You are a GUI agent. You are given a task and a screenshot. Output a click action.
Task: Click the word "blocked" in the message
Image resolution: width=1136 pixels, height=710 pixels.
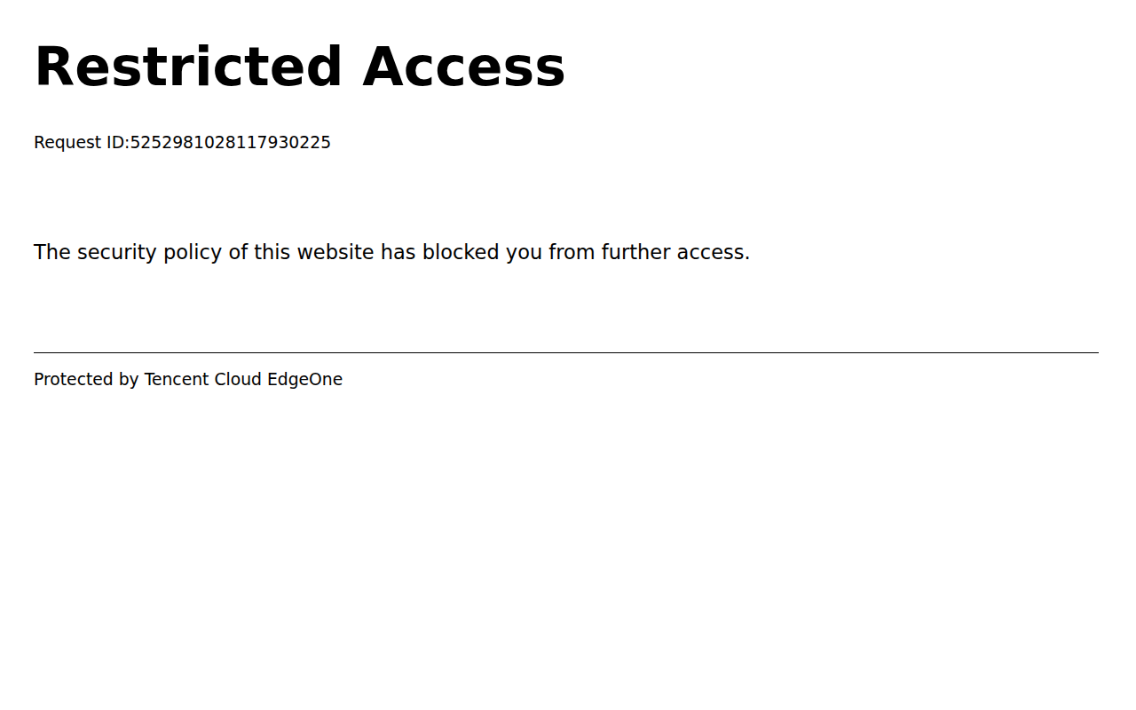pos(461,253)
